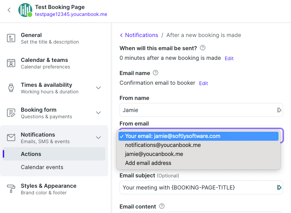
Task: Select jamie@youcanbook.me as From email
Action: (x=199, y=154)
